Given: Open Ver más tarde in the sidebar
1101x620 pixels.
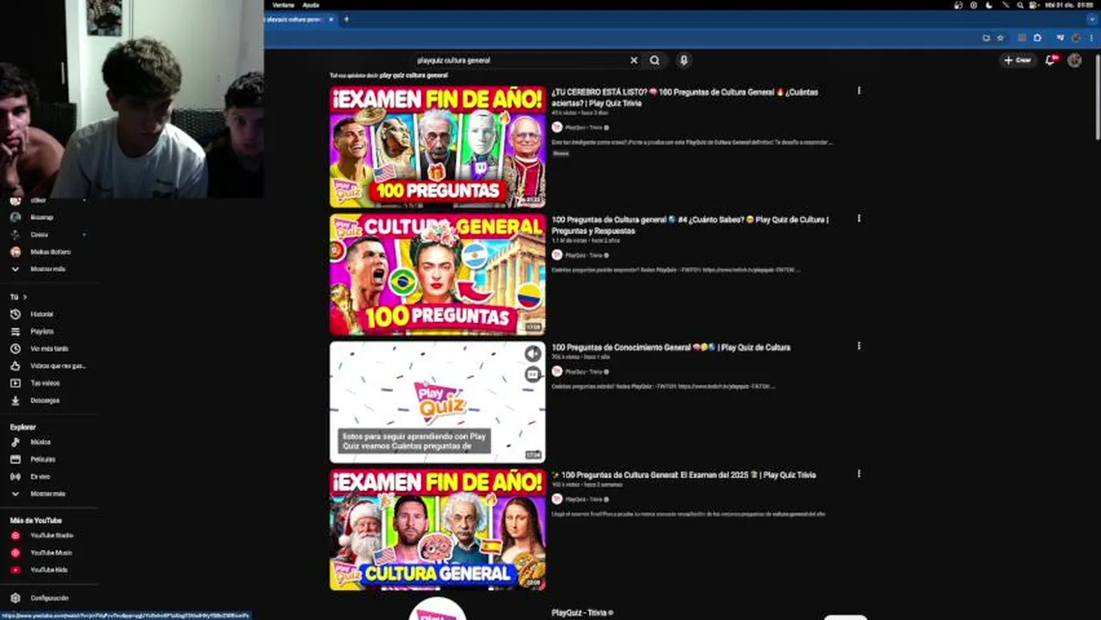Looking at the screenshot, I should coord(48,349).
